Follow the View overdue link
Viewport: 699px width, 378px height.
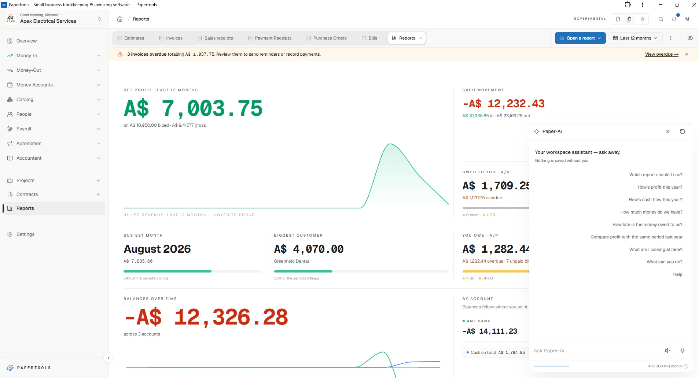point(662,54)
